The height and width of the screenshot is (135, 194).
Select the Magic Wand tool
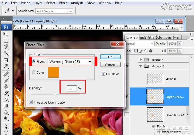(x=6, y=53)
